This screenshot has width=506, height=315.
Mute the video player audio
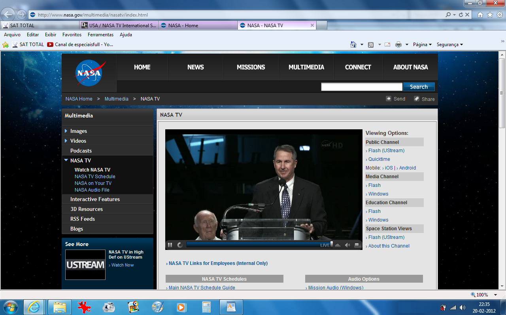(347, 245)
